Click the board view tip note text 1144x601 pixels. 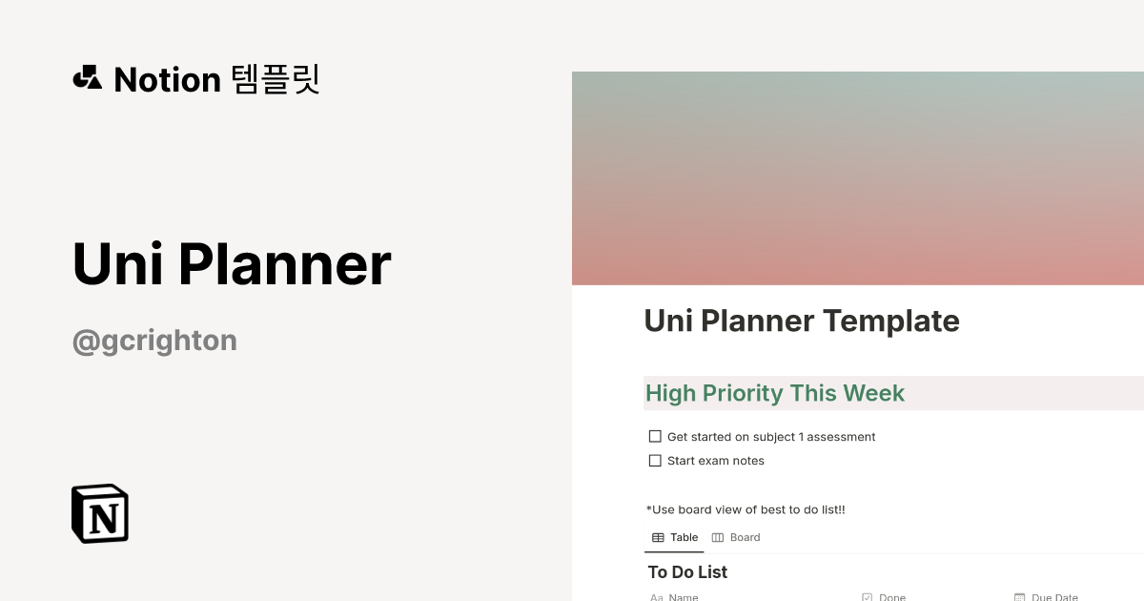point(746,509)
